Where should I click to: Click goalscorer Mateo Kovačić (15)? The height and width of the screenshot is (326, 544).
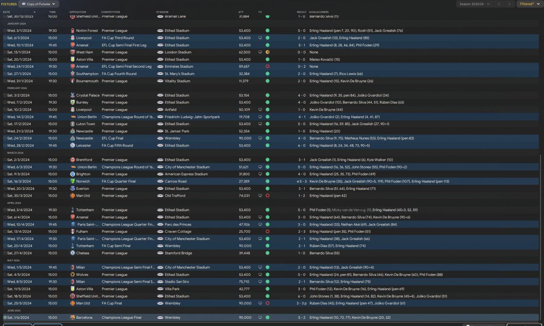pyautogui.click(x=325, y=60)
